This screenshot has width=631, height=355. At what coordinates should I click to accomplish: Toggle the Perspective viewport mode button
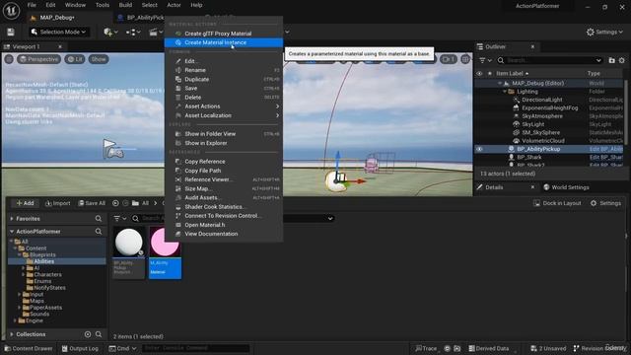(x=39, y=59)
